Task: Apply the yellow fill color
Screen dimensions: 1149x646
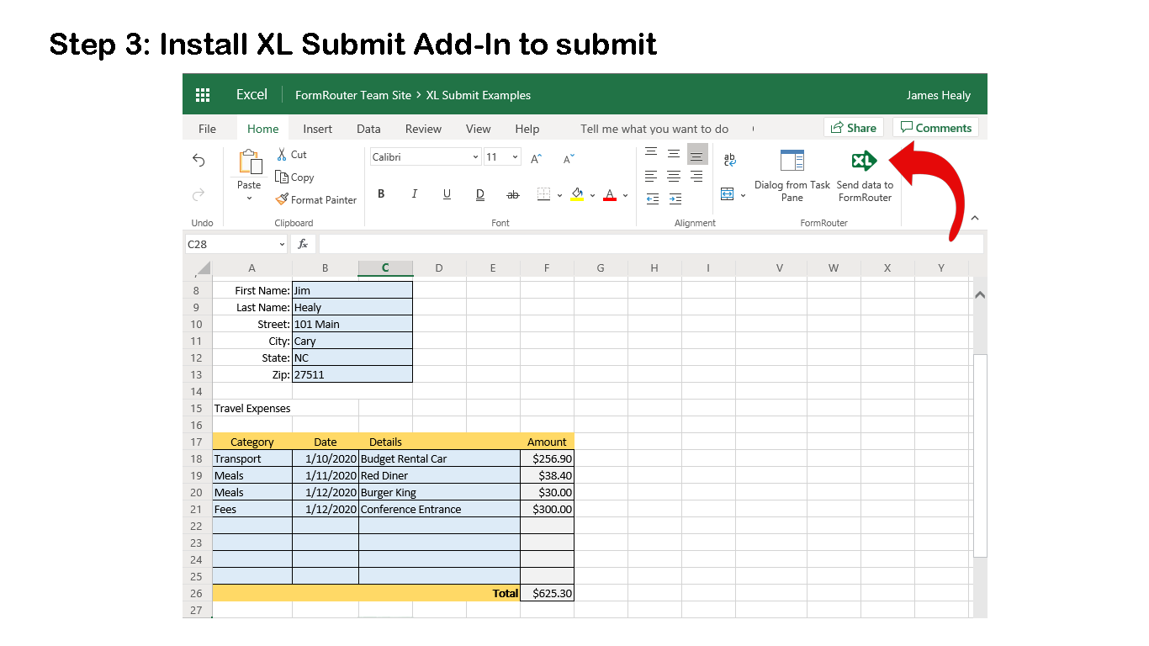Action: coord(577,194)
